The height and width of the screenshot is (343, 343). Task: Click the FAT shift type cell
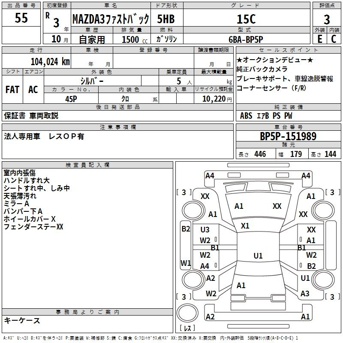pyautogui.click(x=12, y=89)
